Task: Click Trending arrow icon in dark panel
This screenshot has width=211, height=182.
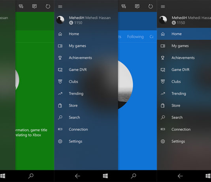Action: tap(163, 93)
